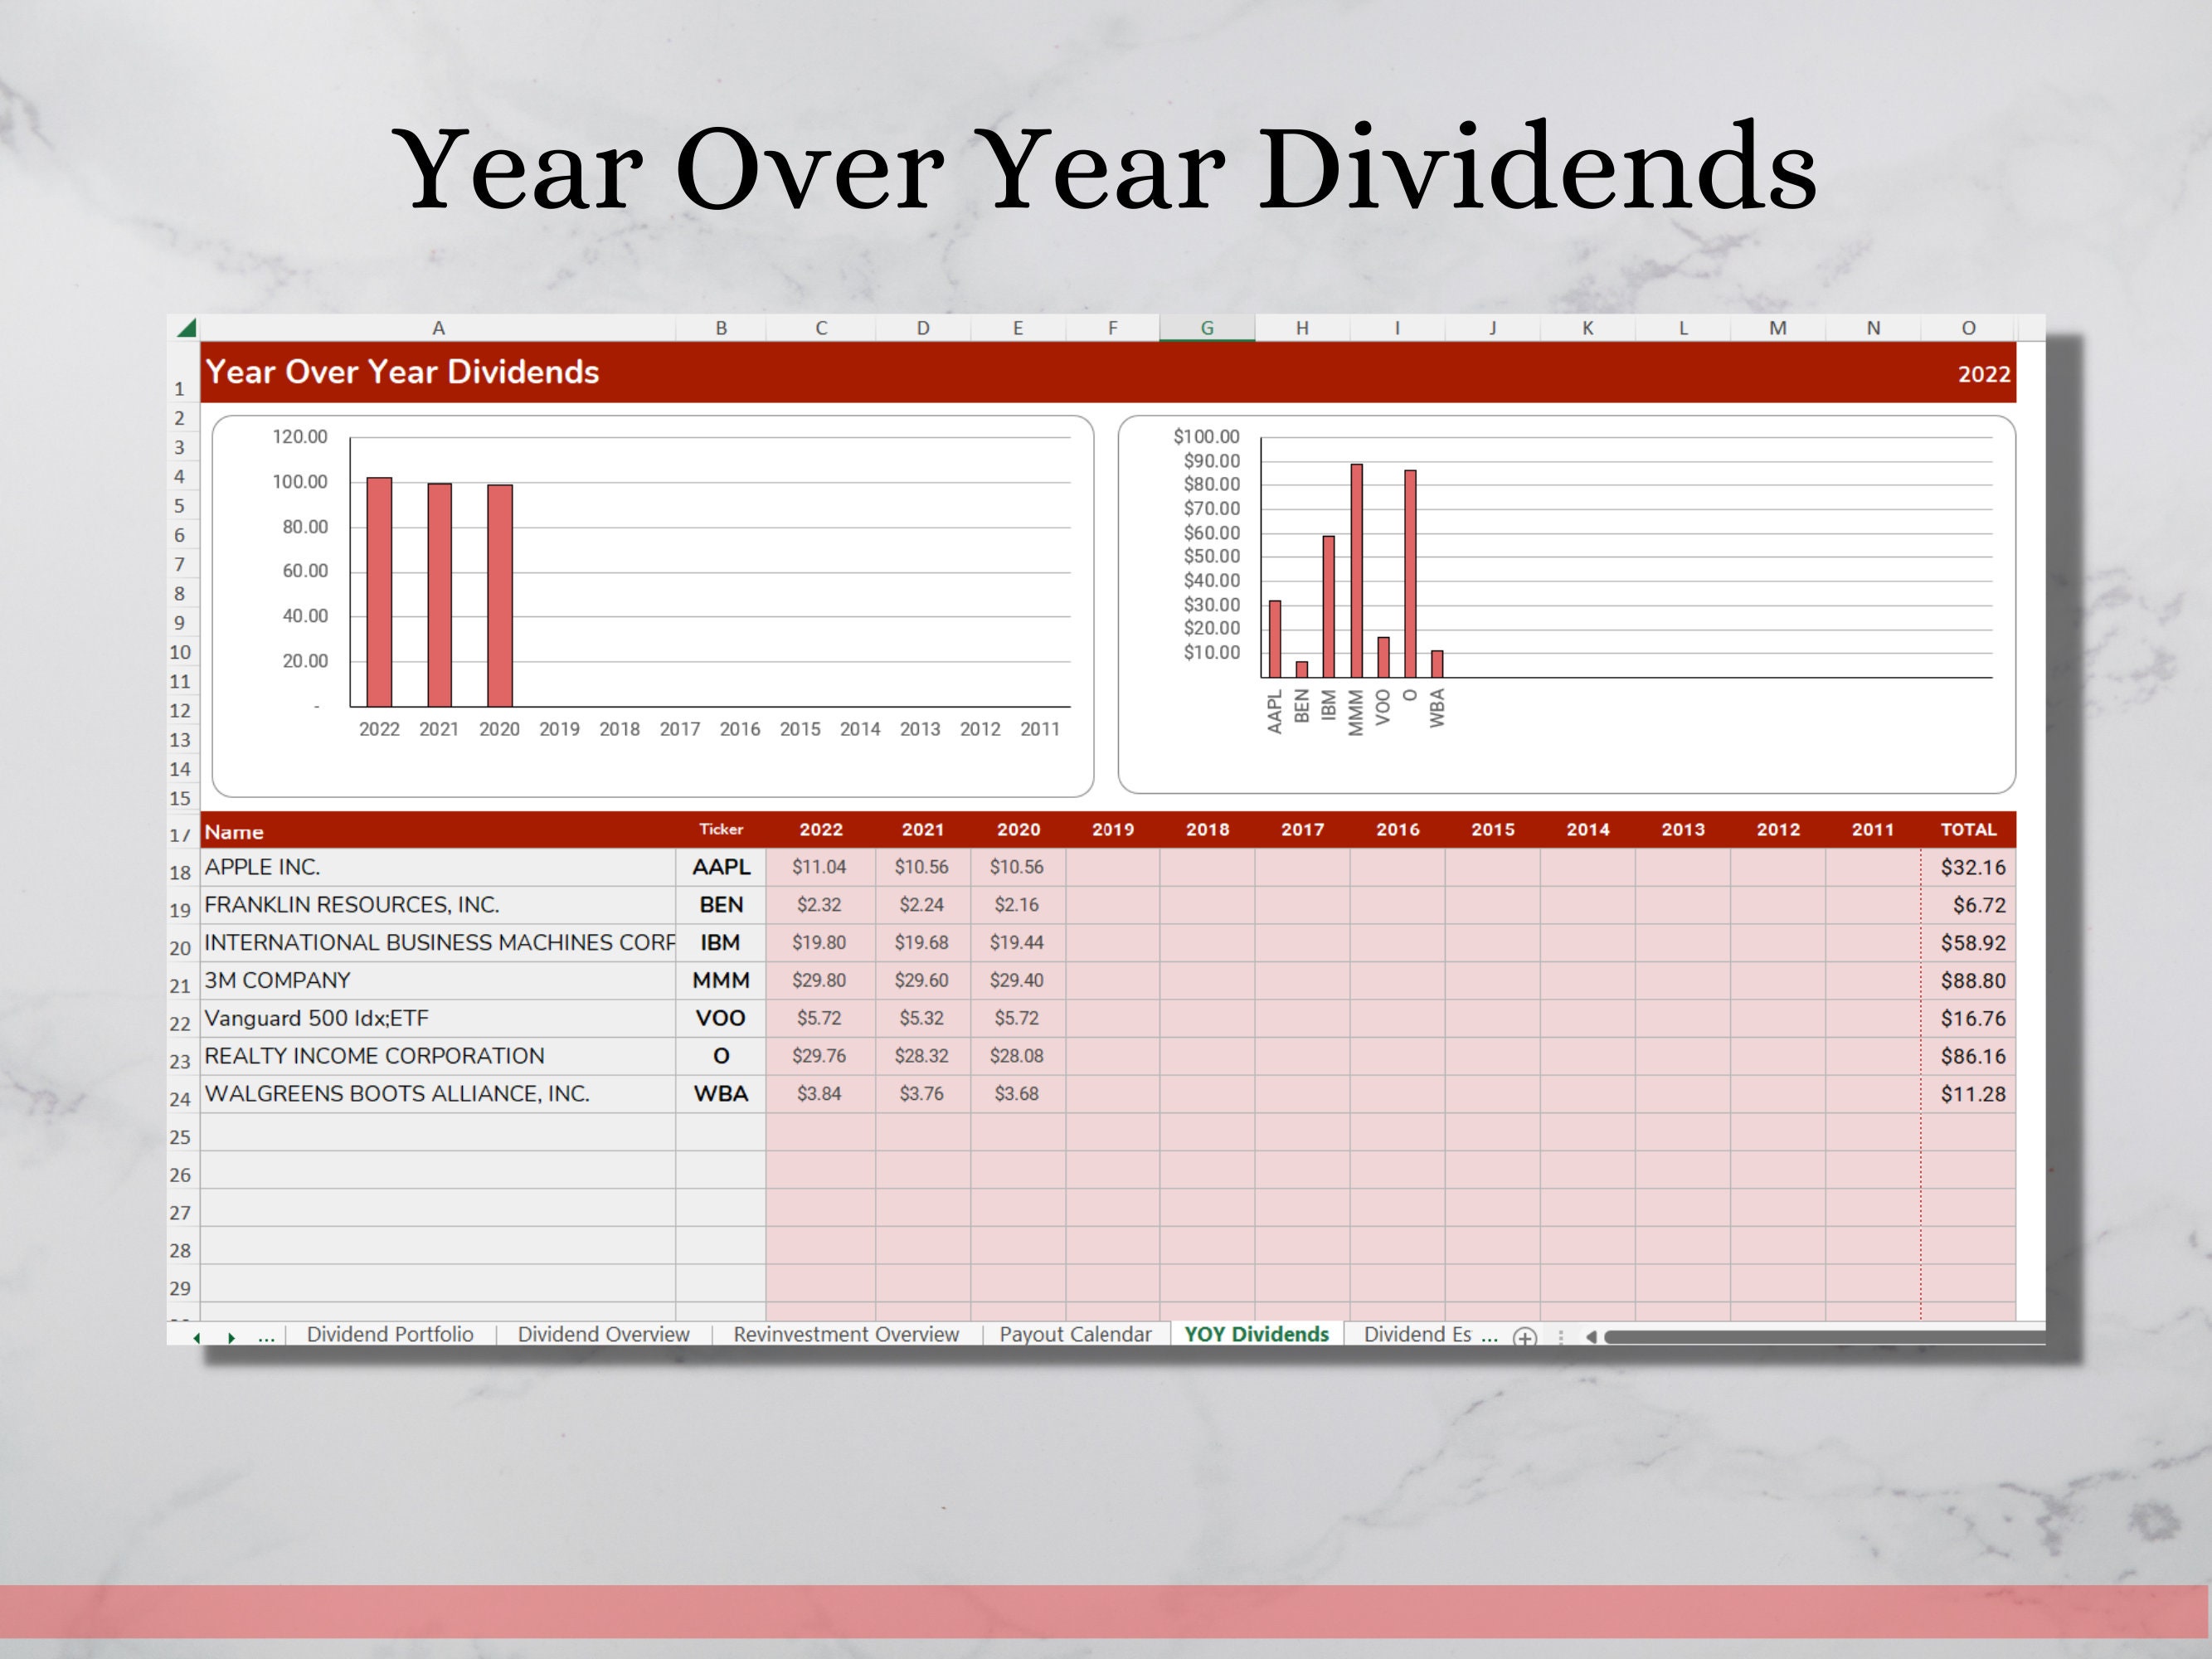Select column header G

click(x=1207, y=327)
